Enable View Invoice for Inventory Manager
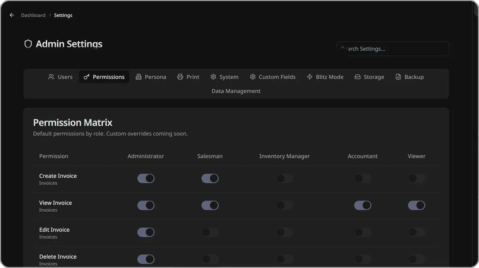 [285, 205]
